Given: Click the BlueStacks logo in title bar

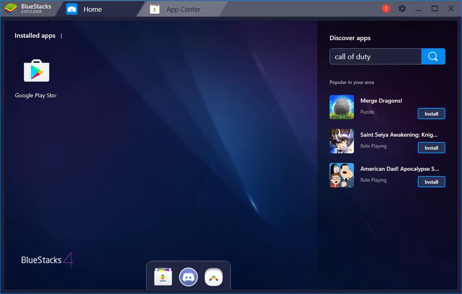Looking at the screenshot, I should [11, 9].
